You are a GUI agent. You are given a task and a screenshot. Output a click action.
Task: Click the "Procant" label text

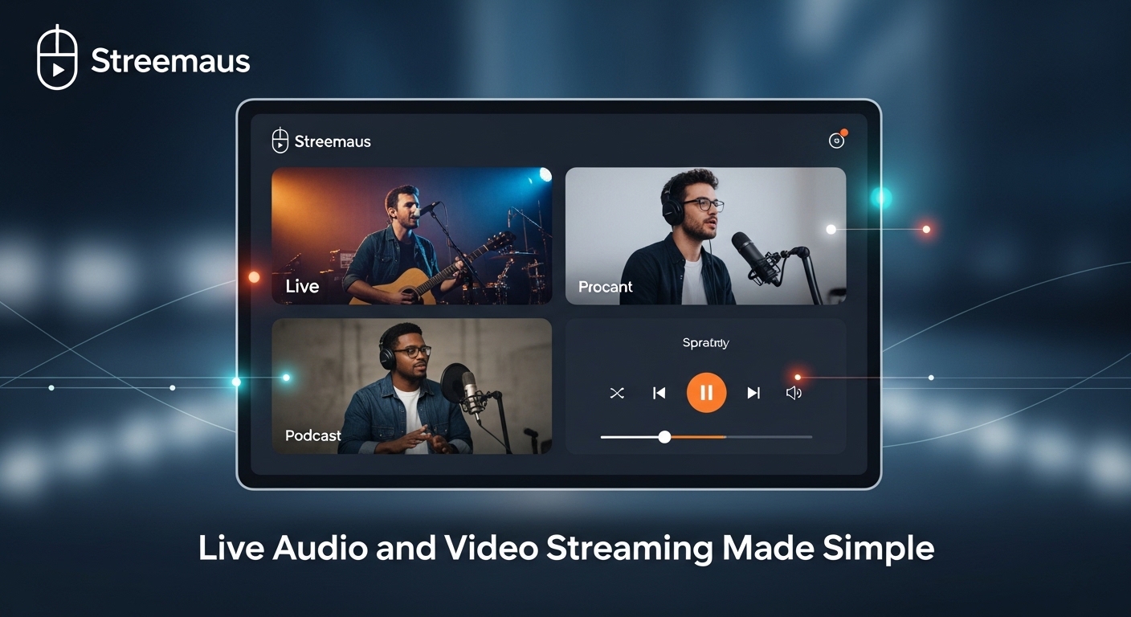(x=605, y=287)
